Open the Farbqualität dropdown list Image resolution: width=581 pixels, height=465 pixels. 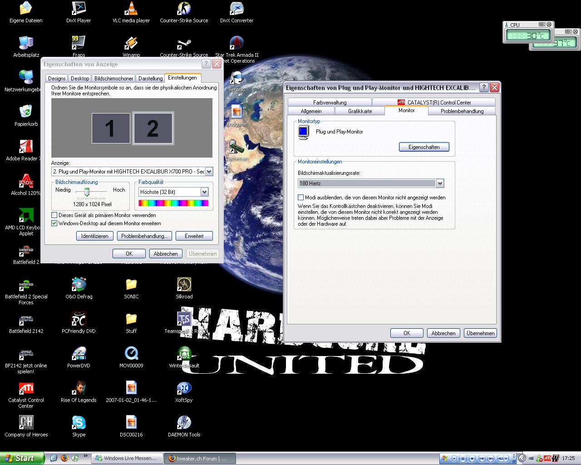[x=204, y=192]
